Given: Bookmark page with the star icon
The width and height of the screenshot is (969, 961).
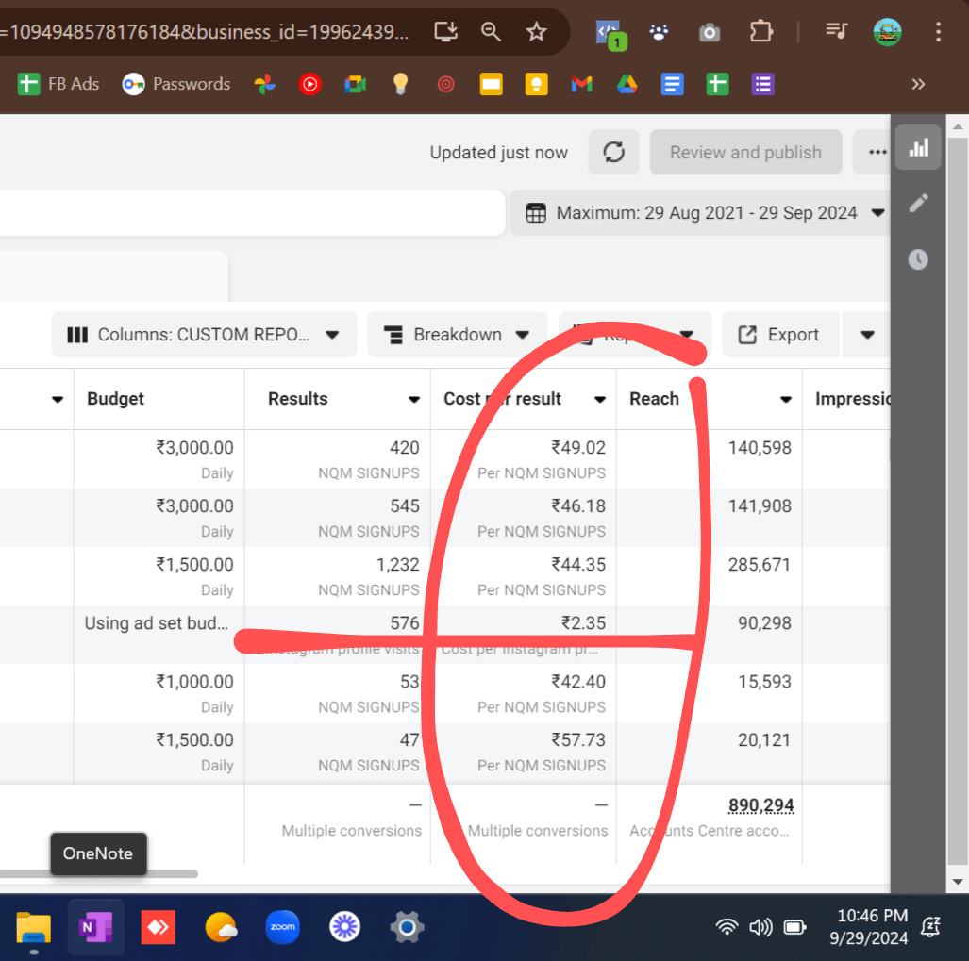Looking at the screenshot, I should click(x=537, y=32).
